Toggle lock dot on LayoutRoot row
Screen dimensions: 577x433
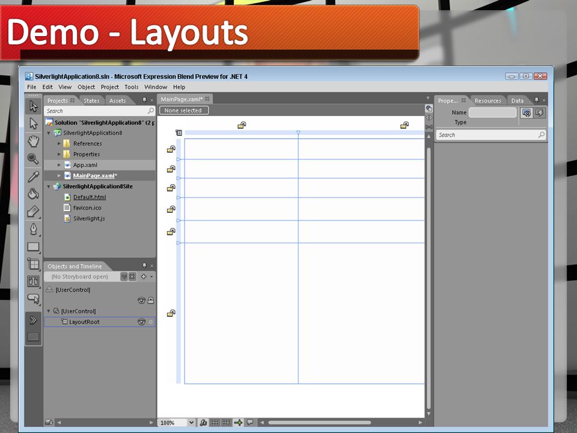point(150,322)
